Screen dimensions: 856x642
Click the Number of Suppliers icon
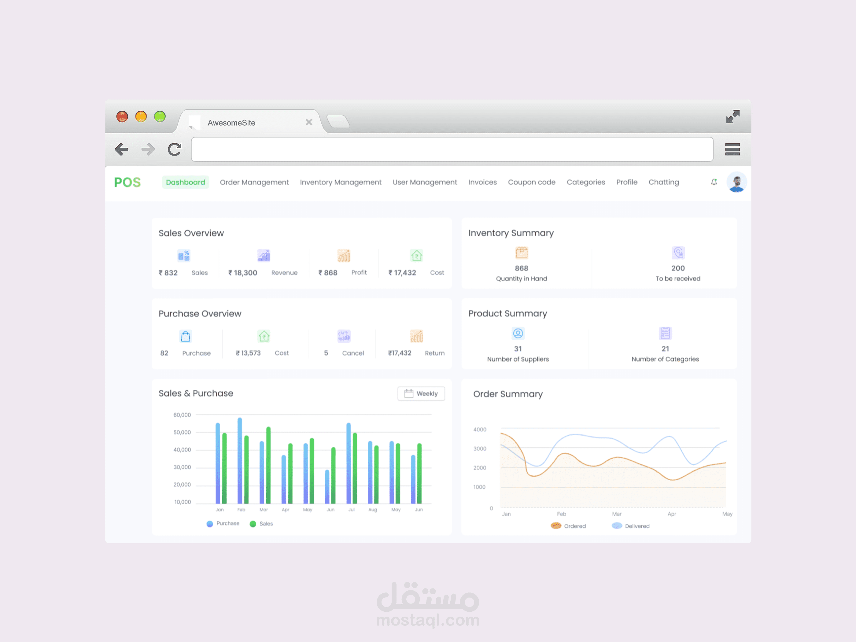[x=518, y=333]
